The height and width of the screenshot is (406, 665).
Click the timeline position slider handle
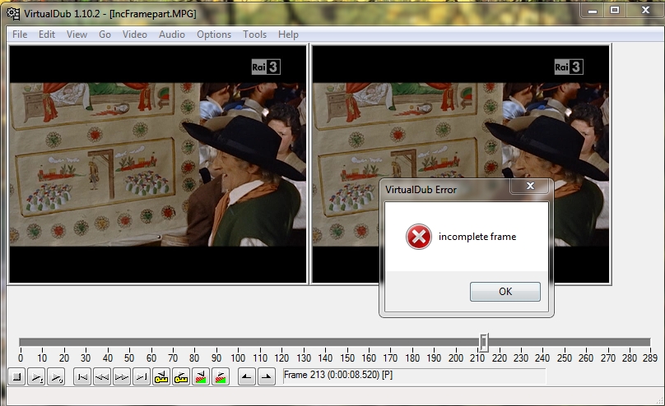click(x=484, y=343)
